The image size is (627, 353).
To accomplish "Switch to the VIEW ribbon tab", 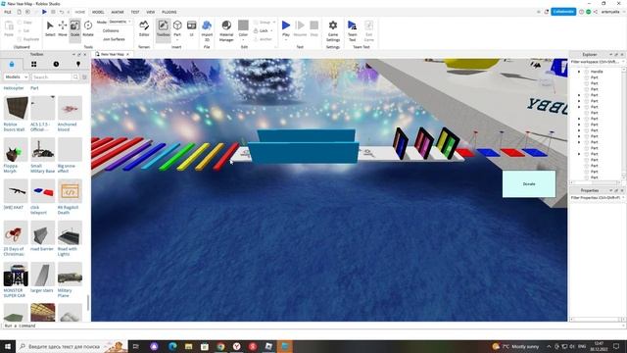I will click(150, 12).
